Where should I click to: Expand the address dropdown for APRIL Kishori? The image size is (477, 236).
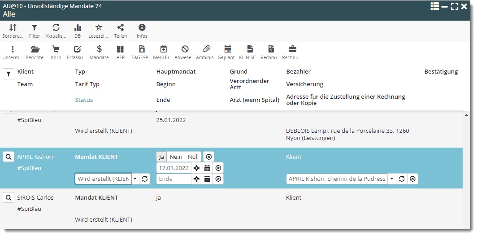[x=392, y=179]
